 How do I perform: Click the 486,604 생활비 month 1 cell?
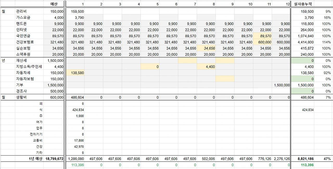coord(75,97)
